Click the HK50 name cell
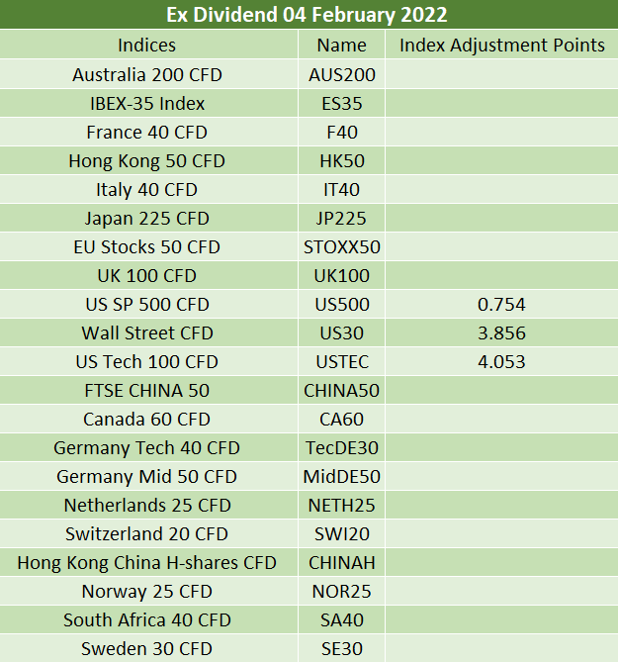The image size is (618, 663). tap(342, 160)
